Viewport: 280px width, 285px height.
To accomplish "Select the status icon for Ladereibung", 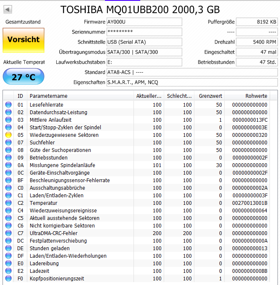I will [x=8, y=263].
